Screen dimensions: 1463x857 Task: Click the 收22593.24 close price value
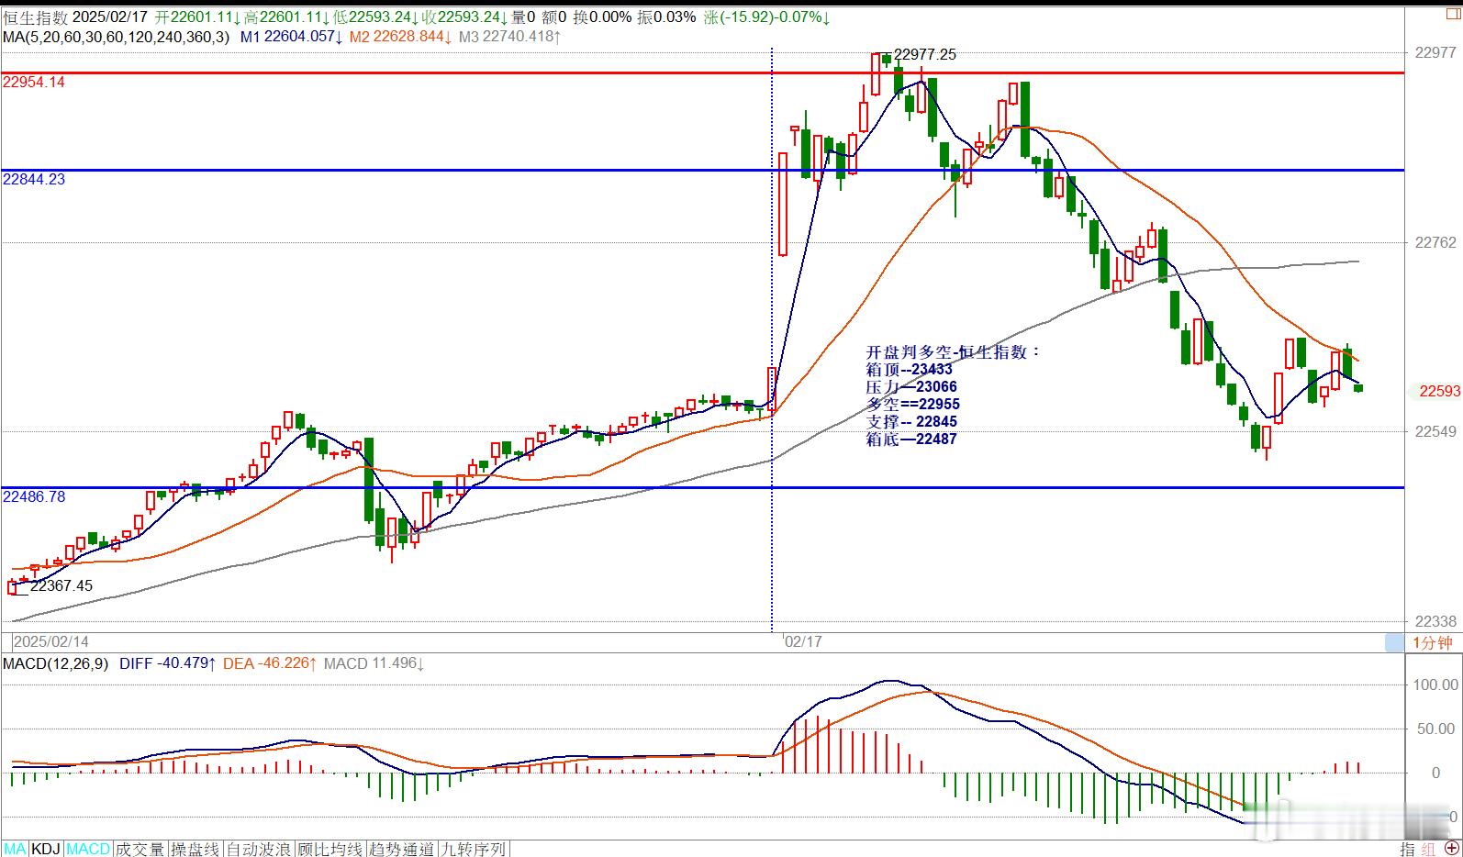464,17
